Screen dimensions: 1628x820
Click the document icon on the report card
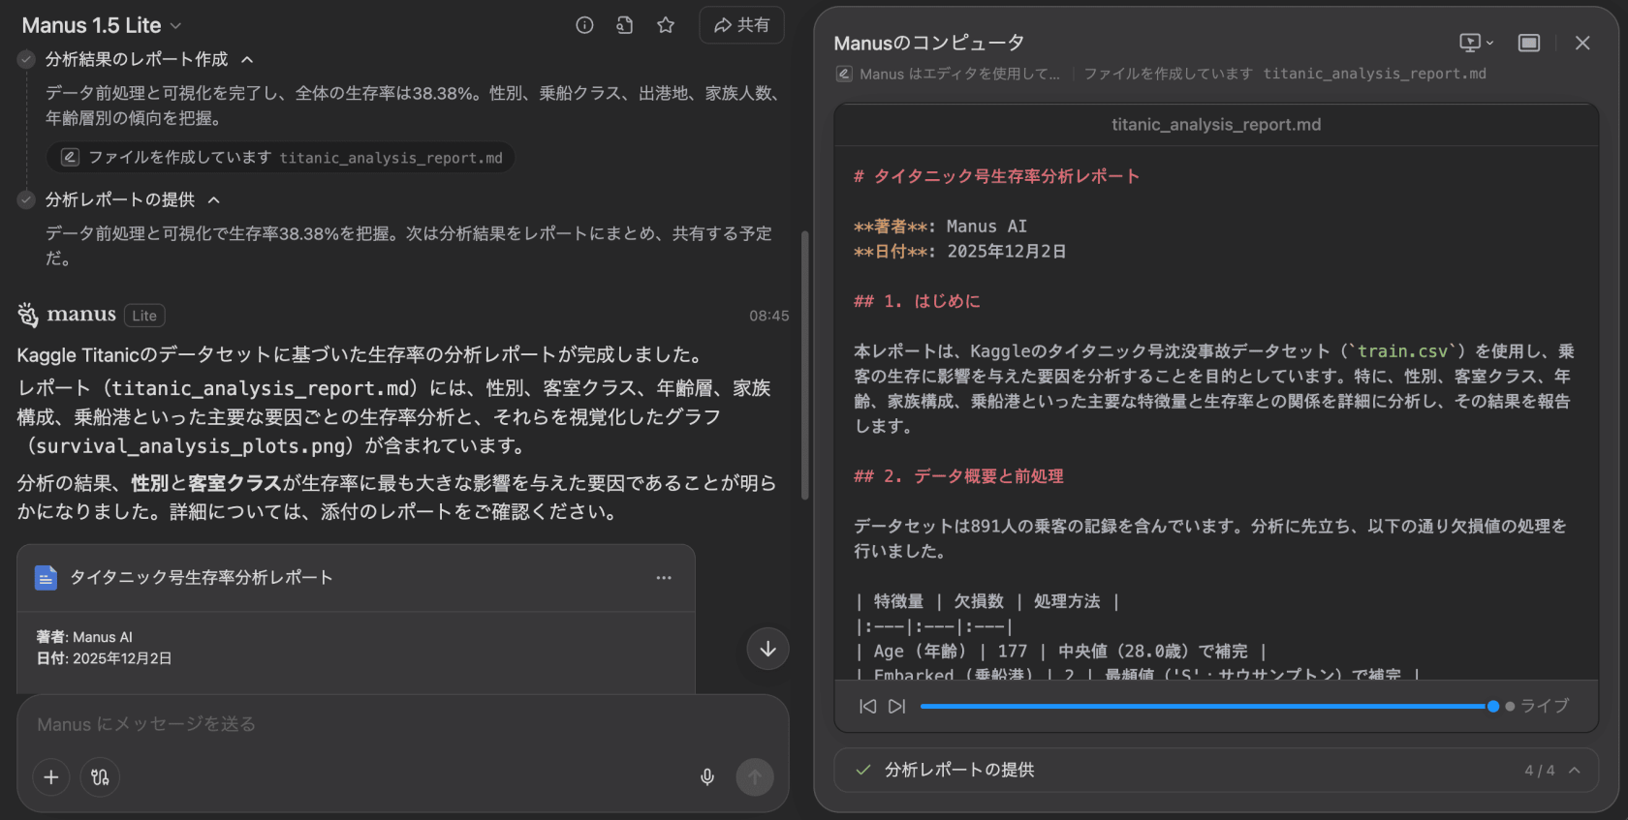pos(46,578)
